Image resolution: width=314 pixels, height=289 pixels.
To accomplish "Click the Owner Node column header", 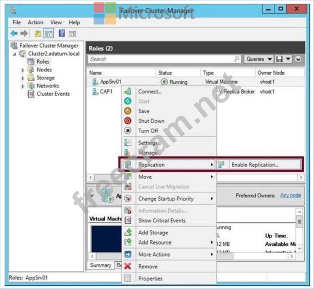I will point(280,73).
